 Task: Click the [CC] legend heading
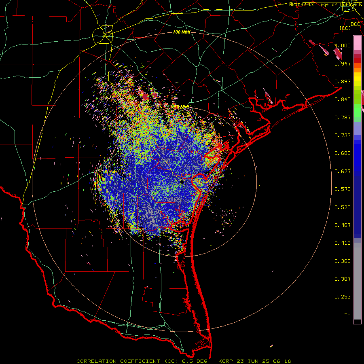[345, 28]
